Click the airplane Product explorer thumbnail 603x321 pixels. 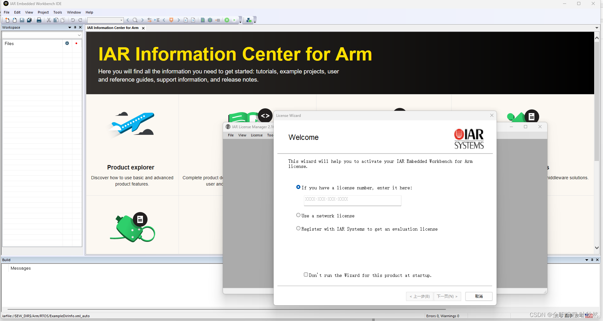132,124
